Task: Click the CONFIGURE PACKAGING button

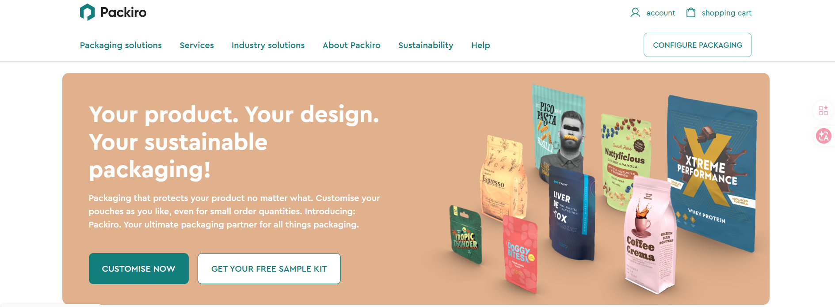Action: 698,45
